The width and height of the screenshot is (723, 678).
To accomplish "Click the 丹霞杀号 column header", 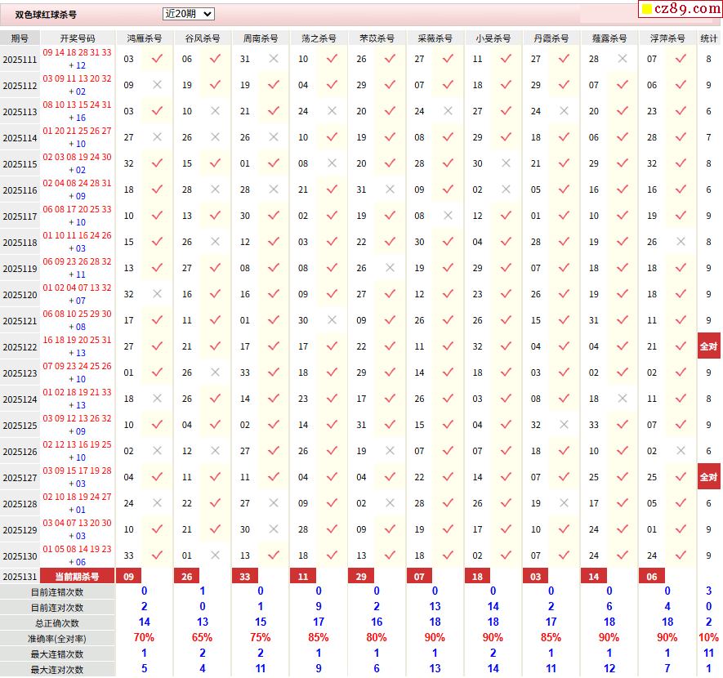I will 551,38.
